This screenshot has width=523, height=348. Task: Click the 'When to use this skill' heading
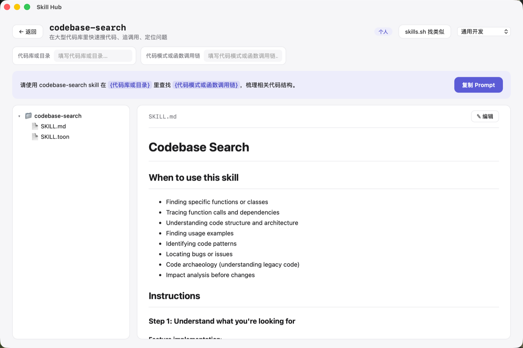pos(194,178)
